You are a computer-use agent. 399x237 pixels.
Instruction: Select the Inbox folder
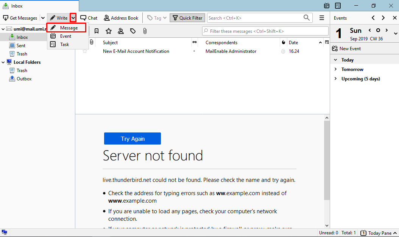point(22,37)
